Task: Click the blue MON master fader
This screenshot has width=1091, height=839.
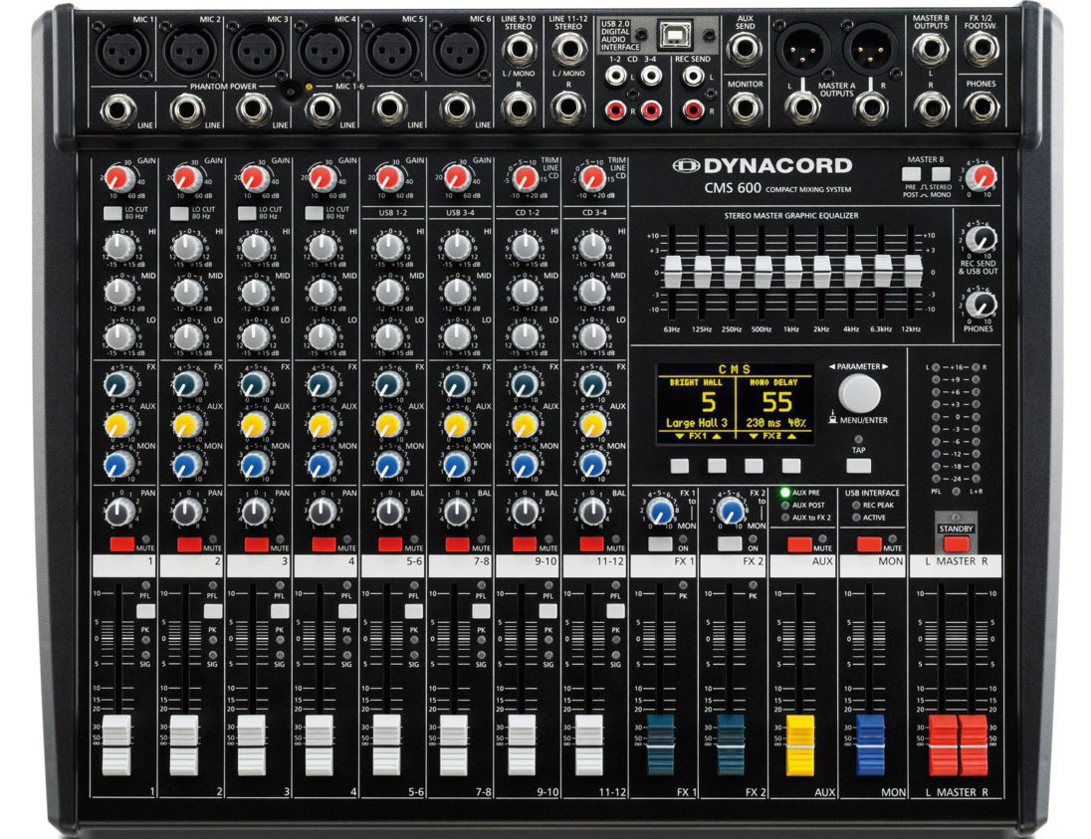Action: pos(870,744)
